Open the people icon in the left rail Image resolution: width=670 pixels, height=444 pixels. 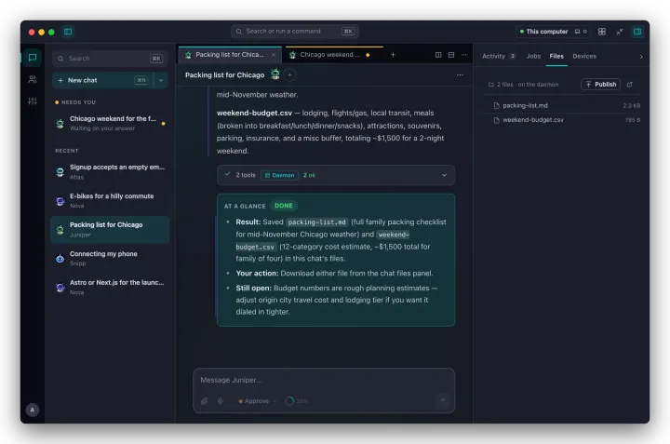[x=33, y=79]
